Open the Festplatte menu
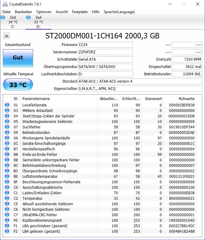Image resolution: width=205 pixels, height=240 pixels. (x=80, y=12)
